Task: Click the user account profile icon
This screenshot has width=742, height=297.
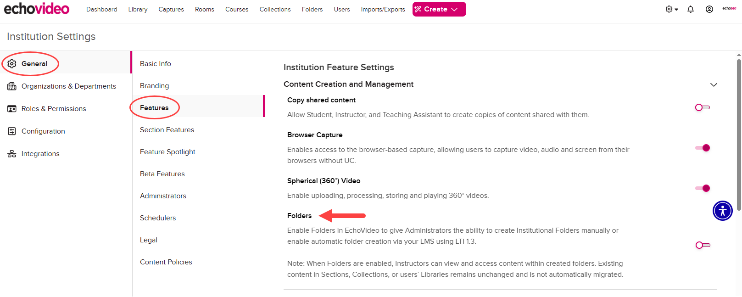Action: pos(709,9)
